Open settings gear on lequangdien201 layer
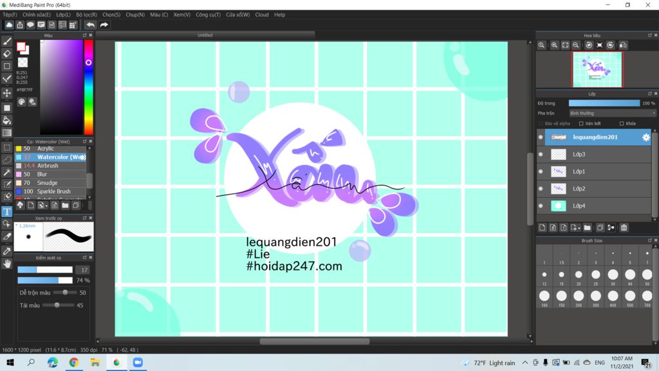This screenshot has width=659, height=371. coord(646,137)
